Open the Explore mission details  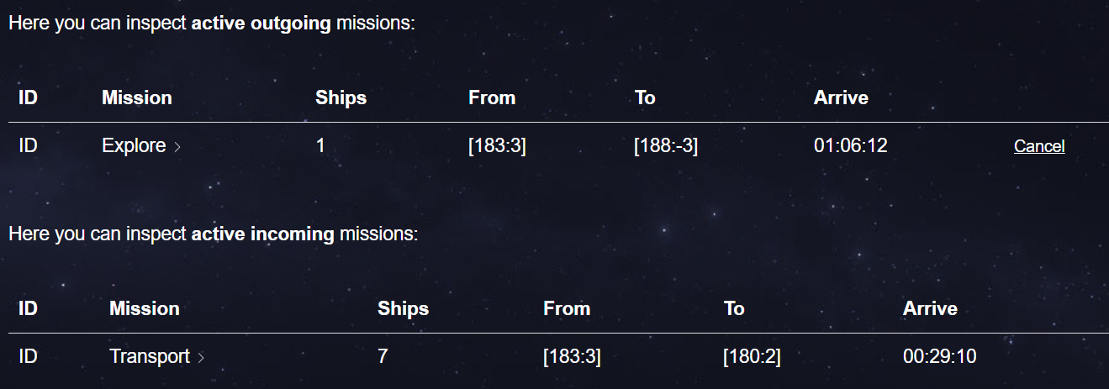click(134, 146)
